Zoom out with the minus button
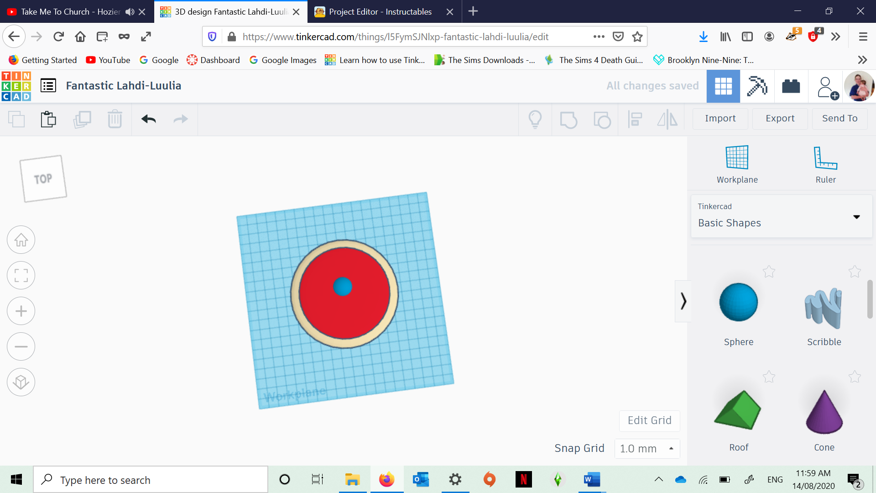 (21, 346)
